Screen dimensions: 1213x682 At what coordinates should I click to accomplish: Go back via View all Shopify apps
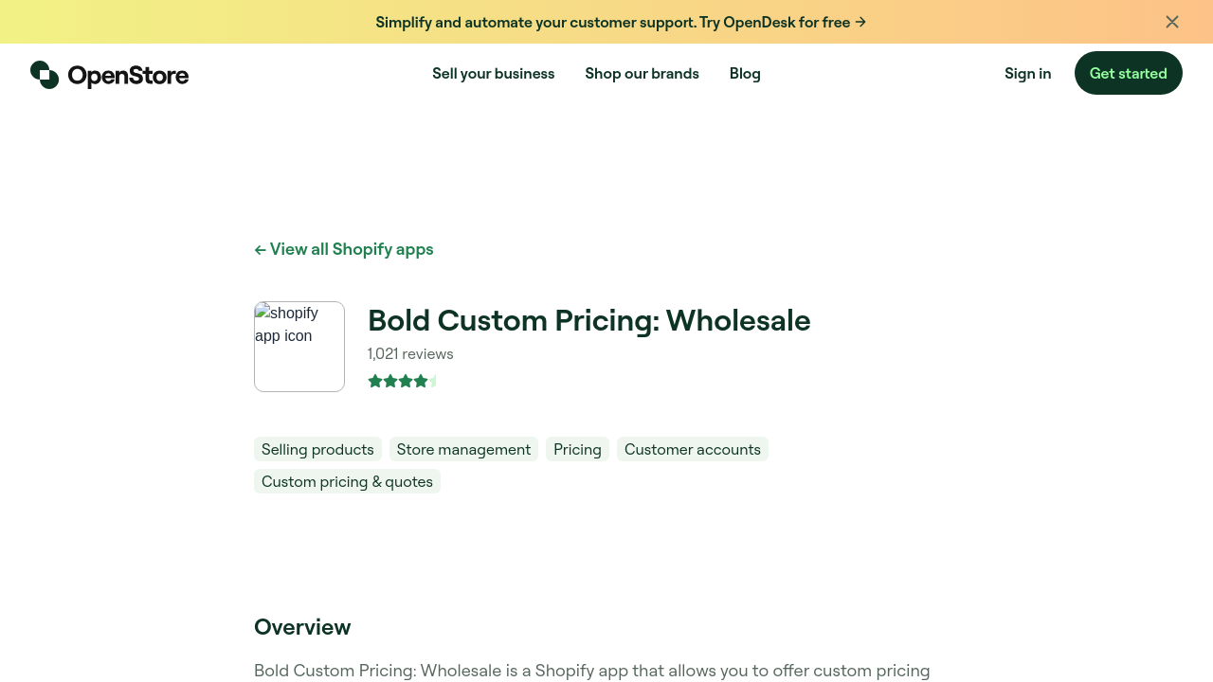coord(344,249)
